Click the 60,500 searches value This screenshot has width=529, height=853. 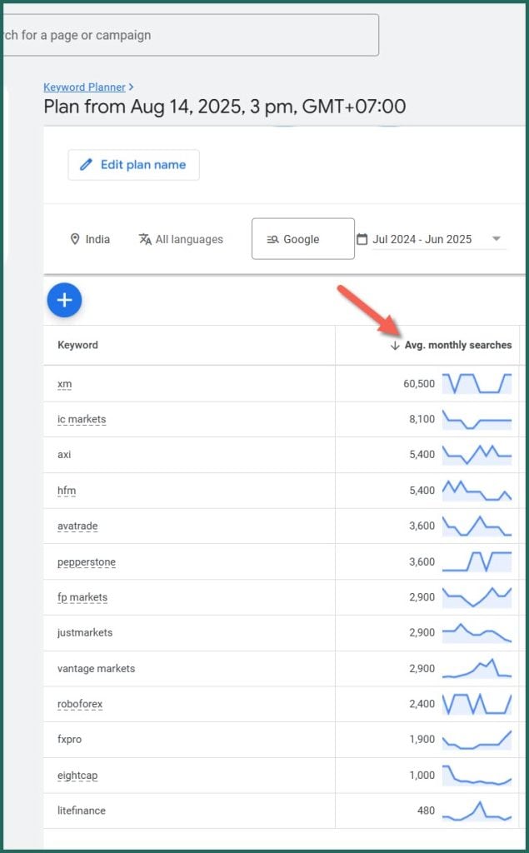click(419, 384)
